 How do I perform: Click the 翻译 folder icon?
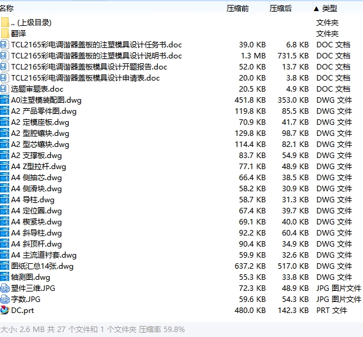coord(5,33)
